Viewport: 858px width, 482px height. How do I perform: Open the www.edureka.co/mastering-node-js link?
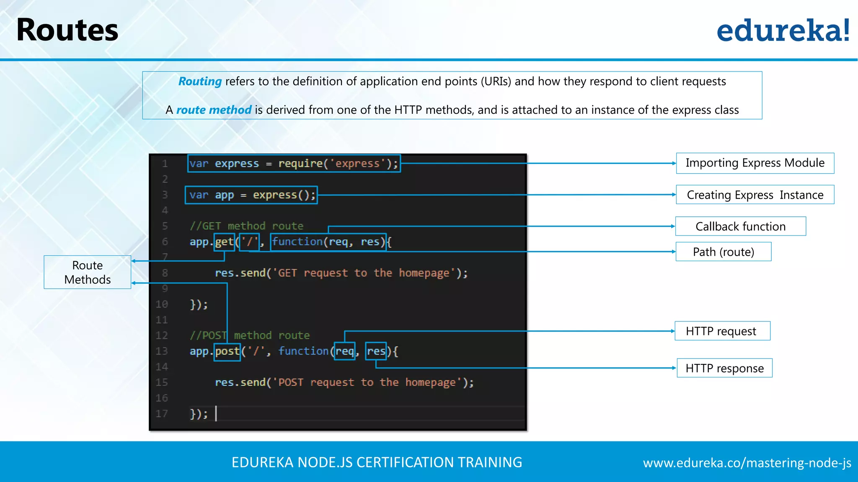(x=747, y=463)
